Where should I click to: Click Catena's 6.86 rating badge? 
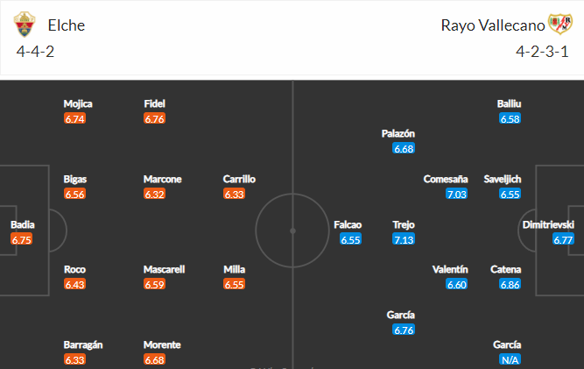510,284
